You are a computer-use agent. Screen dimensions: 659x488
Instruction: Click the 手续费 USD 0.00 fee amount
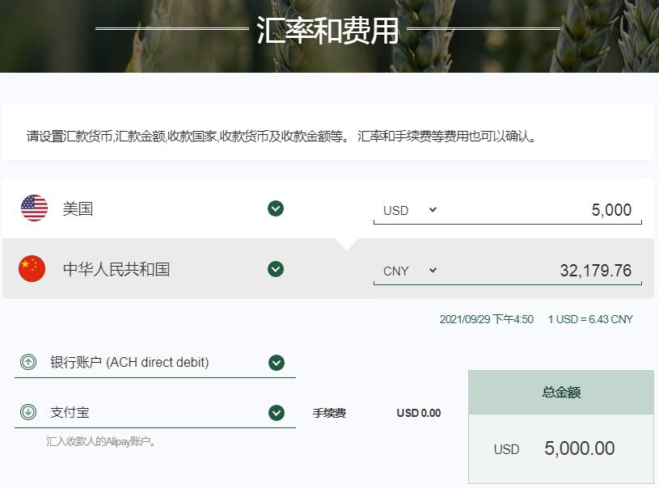[418, 413]
